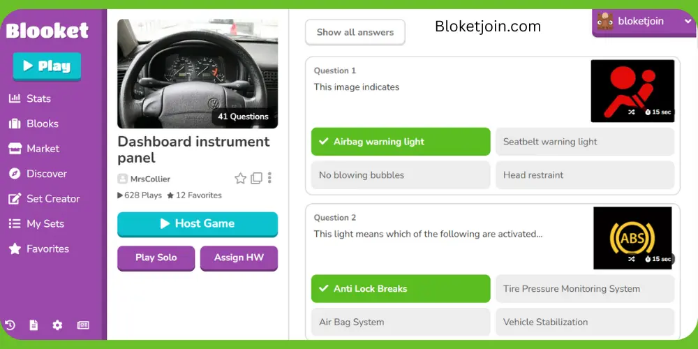
Task: Open settings gear icon in sidebar
Action: click(57, 325)
